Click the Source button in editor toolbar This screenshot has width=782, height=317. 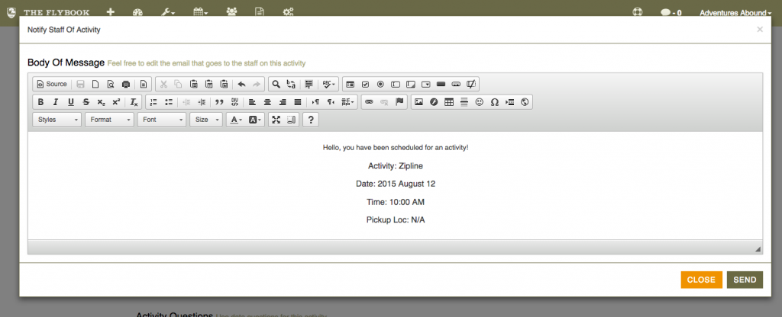(52, 84)
